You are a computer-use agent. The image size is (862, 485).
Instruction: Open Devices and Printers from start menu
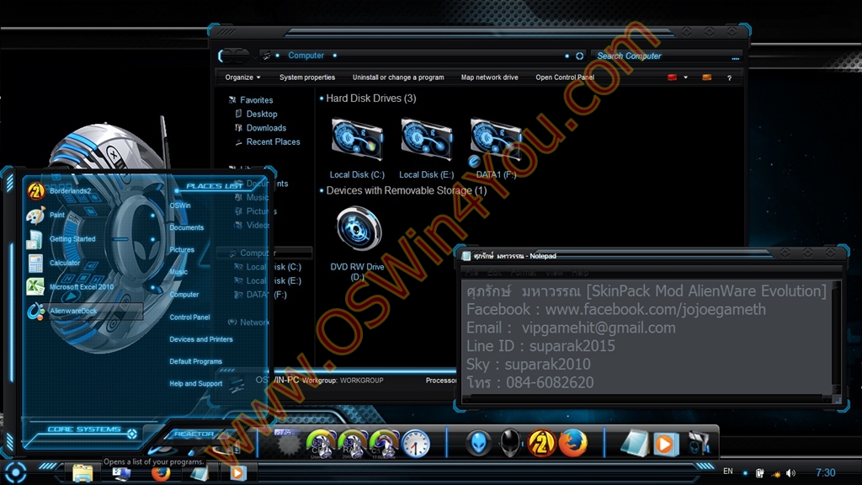pyautogui.click(x=200, y=339)
